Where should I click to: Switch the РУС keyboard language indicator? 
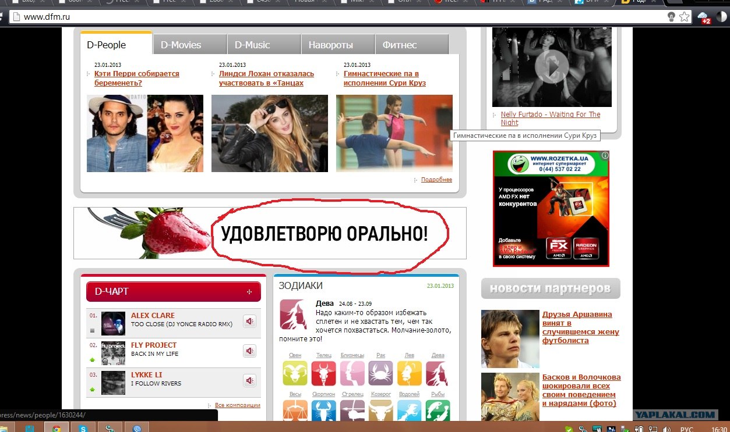686,429
